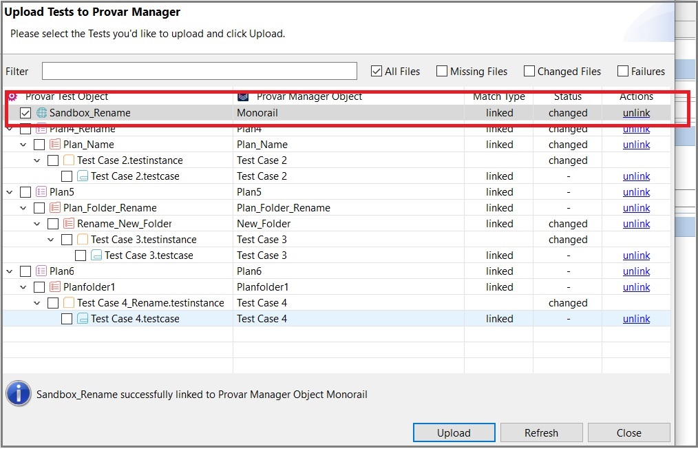Select the Test Case 2.testcase checkbox
The image size is (698, 449).
[x=67, y=176]
